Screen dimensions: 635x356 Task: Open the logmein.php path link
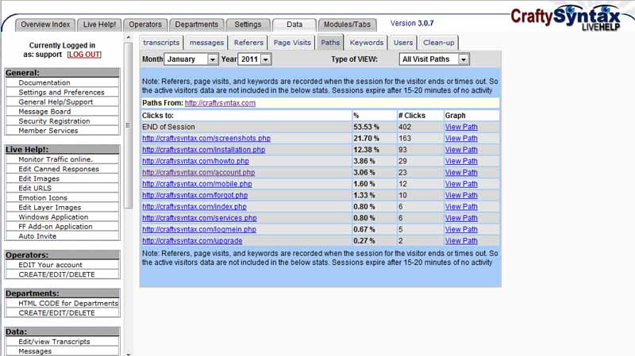[x=199, y=229]
